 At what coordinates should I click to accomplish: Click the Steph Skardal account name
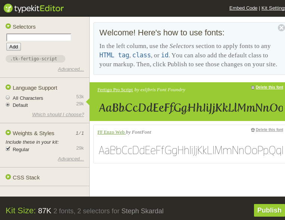click(143, 211)
